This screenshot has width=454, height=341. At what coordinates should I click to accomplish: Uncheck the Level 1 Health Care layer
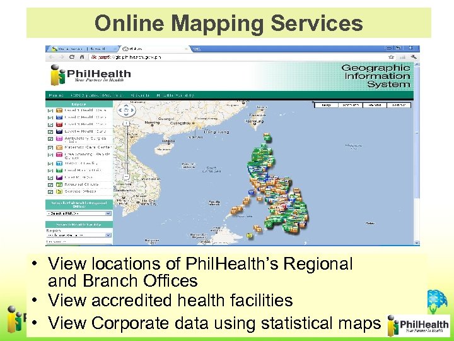pyautogui.click(x=50, y=111)
